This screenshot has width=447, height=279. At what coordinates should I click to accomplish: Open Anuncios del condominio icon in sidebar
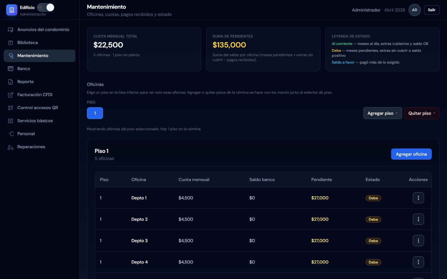[x=11, y=30]
